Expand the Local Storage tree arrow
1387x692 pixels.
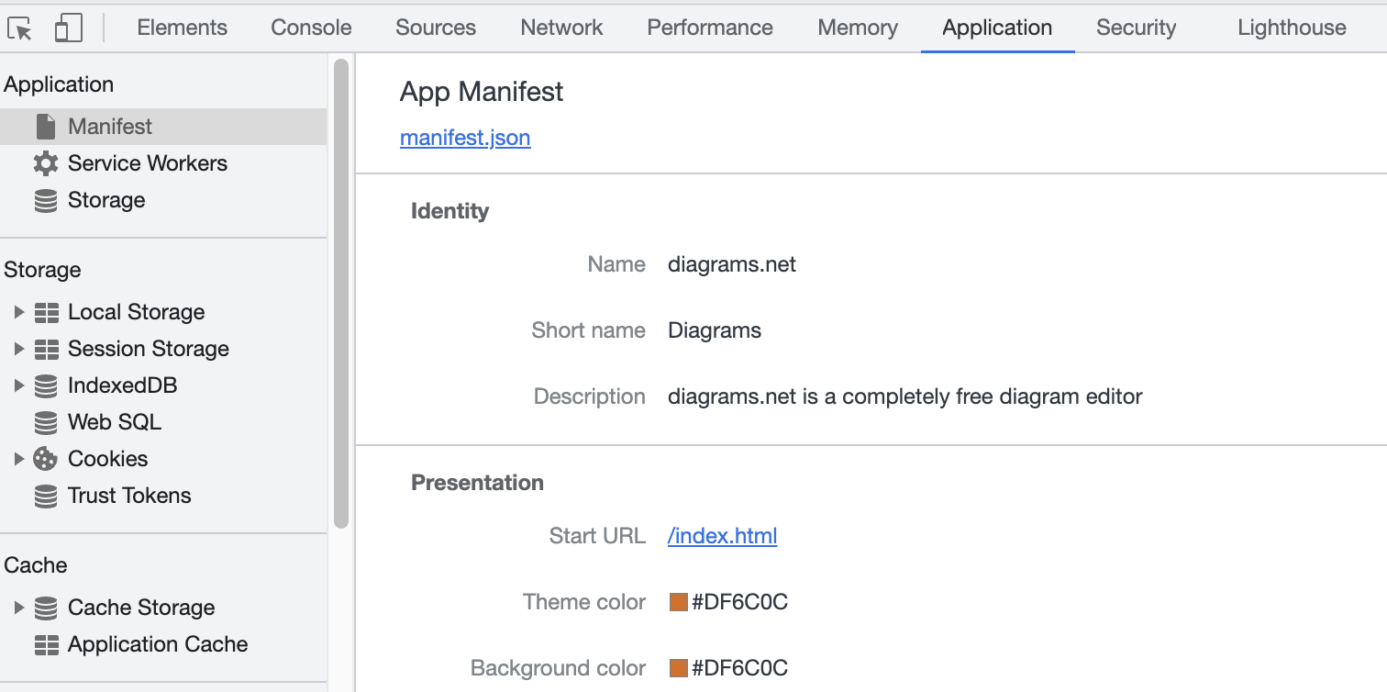[x=18, y=312]
